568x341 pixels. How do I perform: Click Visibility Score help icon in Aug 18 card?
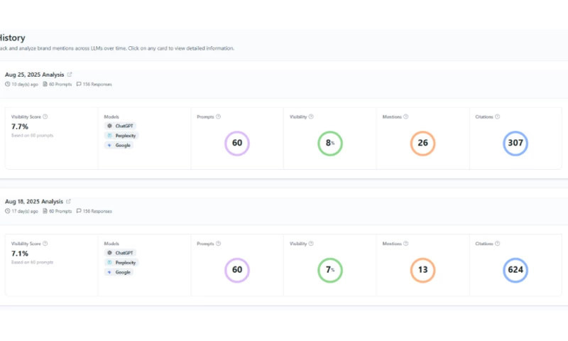tap(45, 244)
